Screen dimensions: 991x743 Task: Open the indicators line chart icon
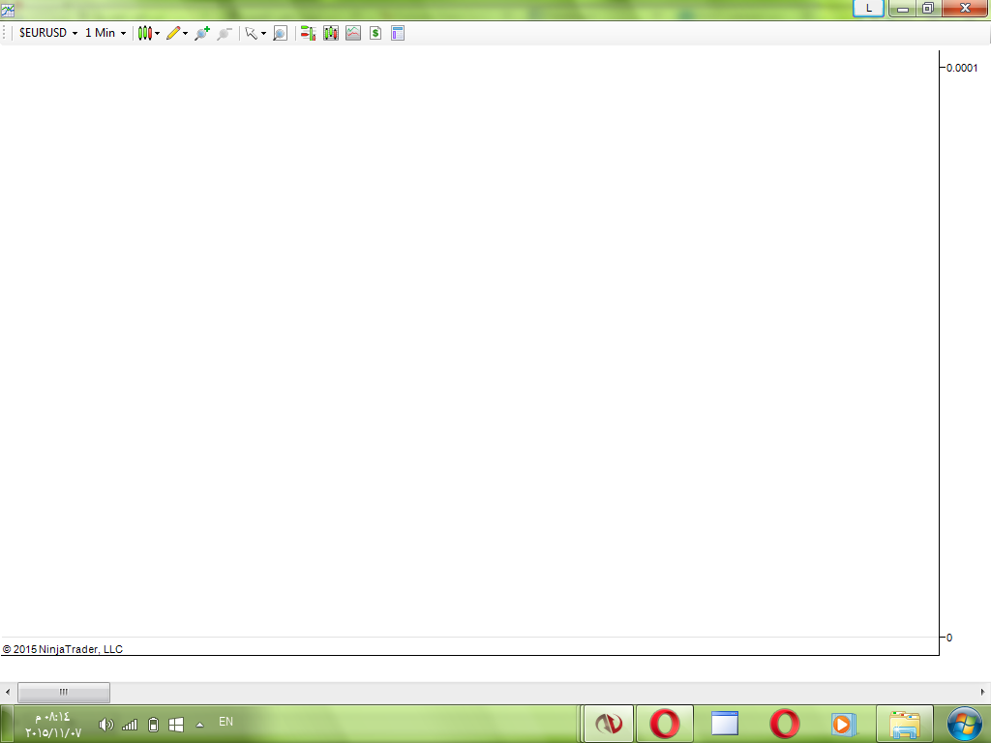pos(353,33)
